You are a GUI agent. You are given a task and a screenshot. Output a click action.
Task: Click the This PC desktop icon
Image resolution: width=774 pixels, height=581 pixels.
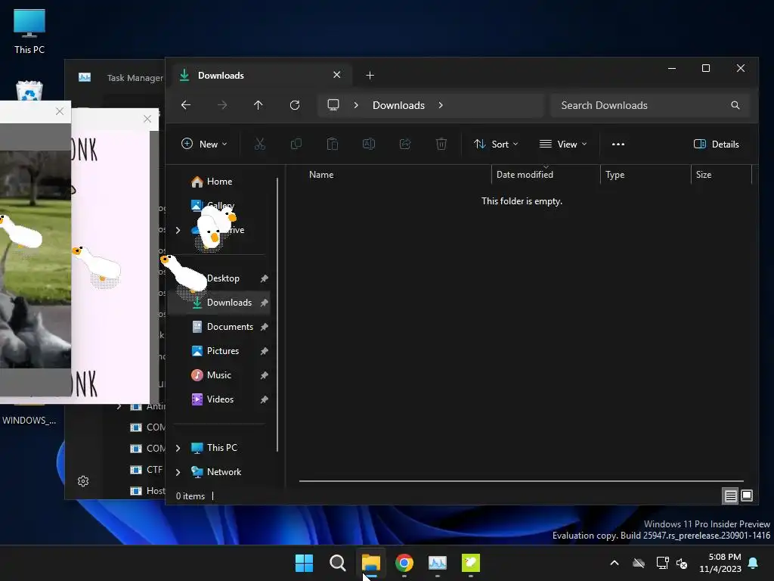click(29, 32)
